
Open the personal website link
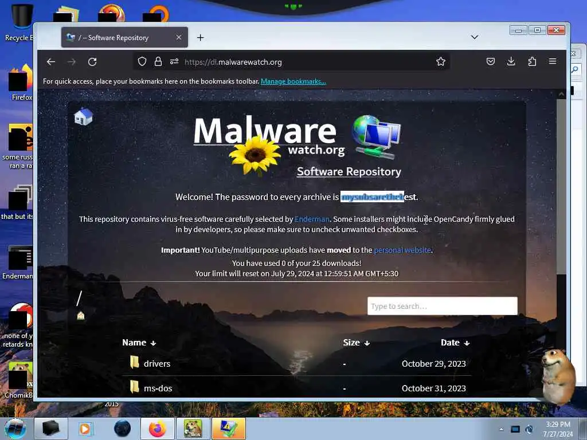[x=402, y=250]
